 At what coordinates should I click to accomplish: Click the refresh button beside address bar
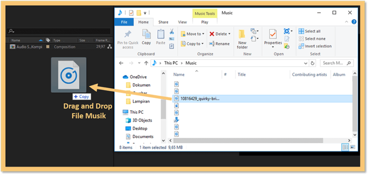(312, 63)
